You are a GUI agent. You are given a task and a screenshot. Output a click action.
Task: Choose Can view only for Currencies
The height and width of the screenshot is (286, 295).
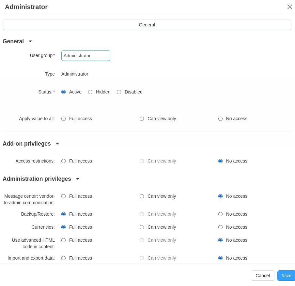tap(142, 227)
